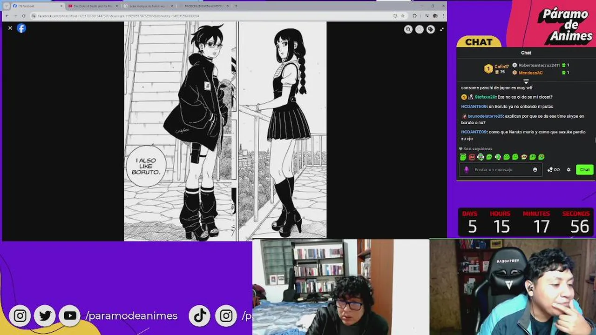Click the Chat panel title
This screenshot has width=596, height=335.
tap(526, 53)
